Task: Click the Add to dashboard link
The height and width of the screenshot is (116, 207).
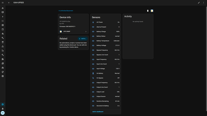Action: [x=98, y=112]
